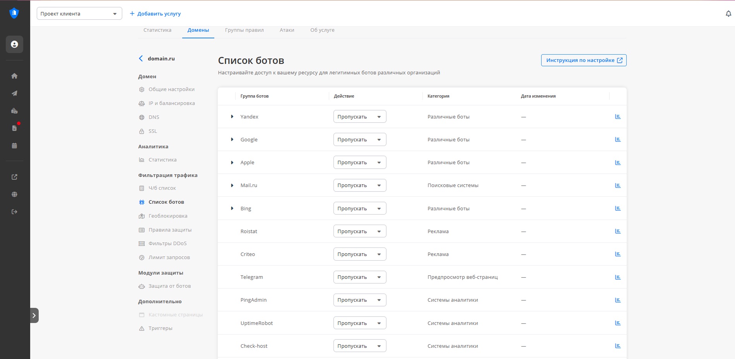Open document icon with red notification dot
This screenshot has width=735, height=359.
pyautogui.click(x=14, y=128)
